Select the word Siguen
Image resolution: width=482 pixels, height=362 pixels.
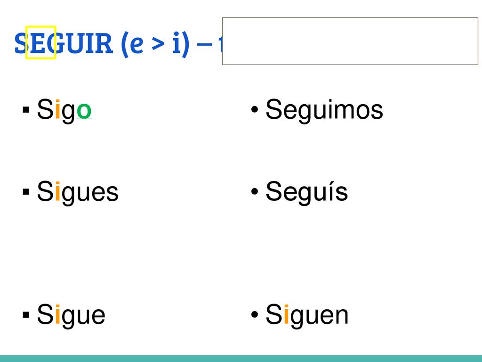click(307, 314)
